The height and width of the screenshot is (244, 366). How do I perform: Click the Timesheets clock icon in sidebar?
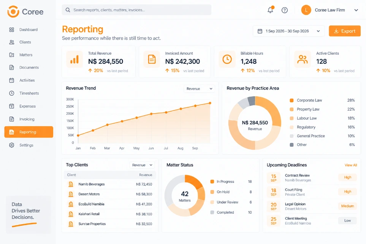coord(12,93)
